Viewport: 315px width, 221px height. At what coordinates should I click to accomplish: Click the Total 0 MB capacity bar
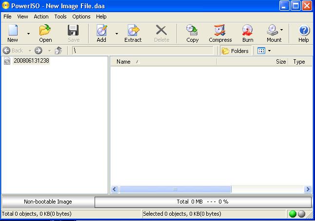203,202
